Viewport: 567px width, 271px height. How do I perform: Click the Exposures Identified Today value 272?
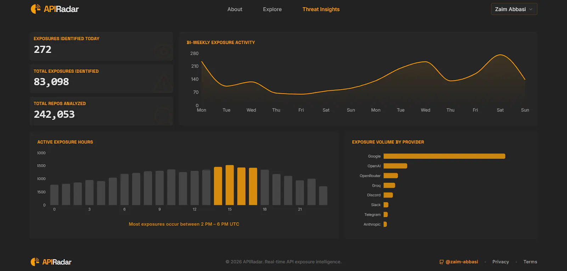click(x=43, y=50)
